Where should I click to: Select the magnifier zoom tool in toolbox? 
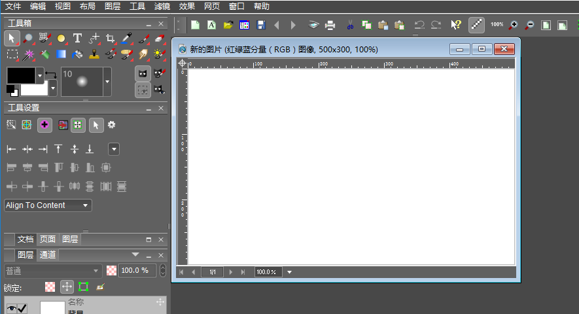click(x=27, y=38)
